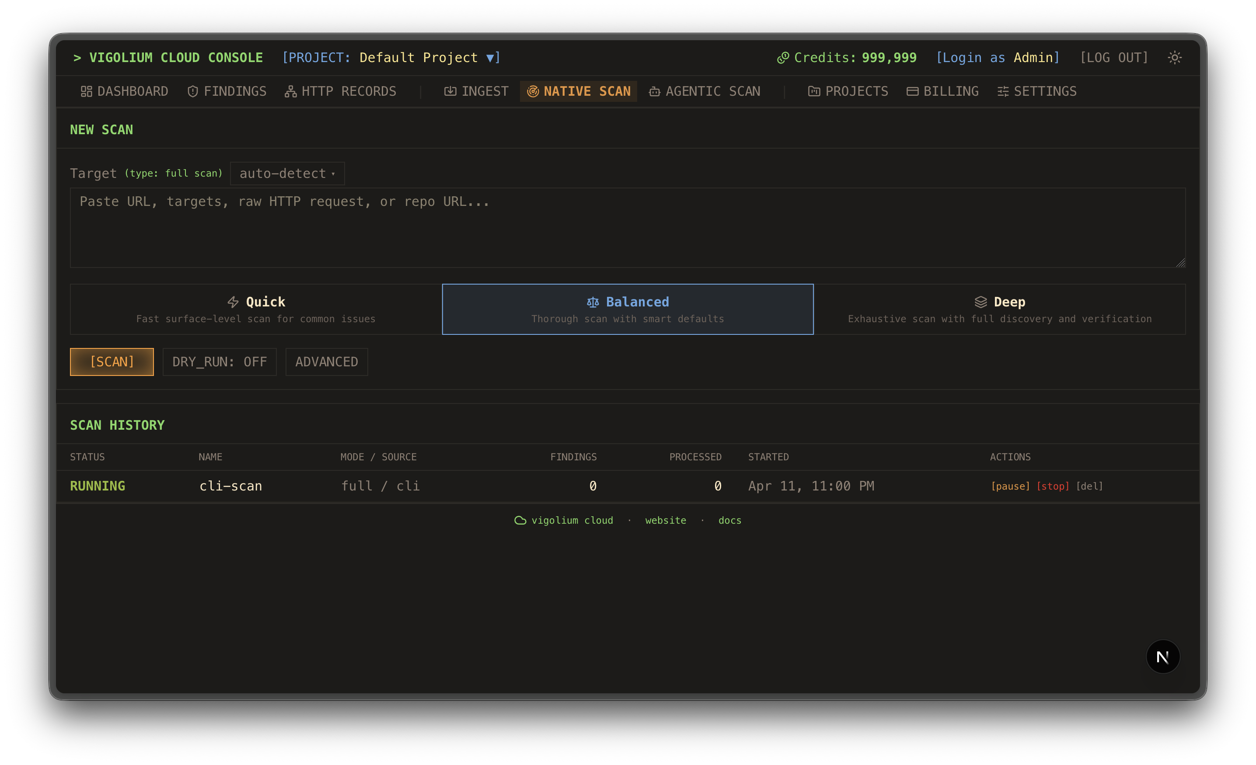
Task: Open the BILLING tab
Action: 942,91
